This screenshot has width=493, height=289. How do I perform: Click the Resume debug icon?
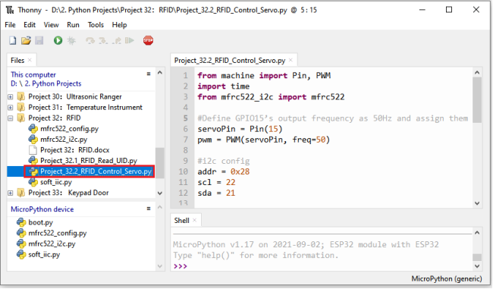[x=130, y=40]
